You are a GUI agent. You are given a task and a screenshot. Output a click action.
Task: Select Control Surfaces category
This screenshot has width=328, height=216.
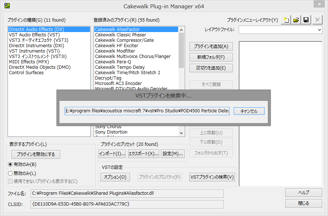pyautogui.click(x=49, y=73)
